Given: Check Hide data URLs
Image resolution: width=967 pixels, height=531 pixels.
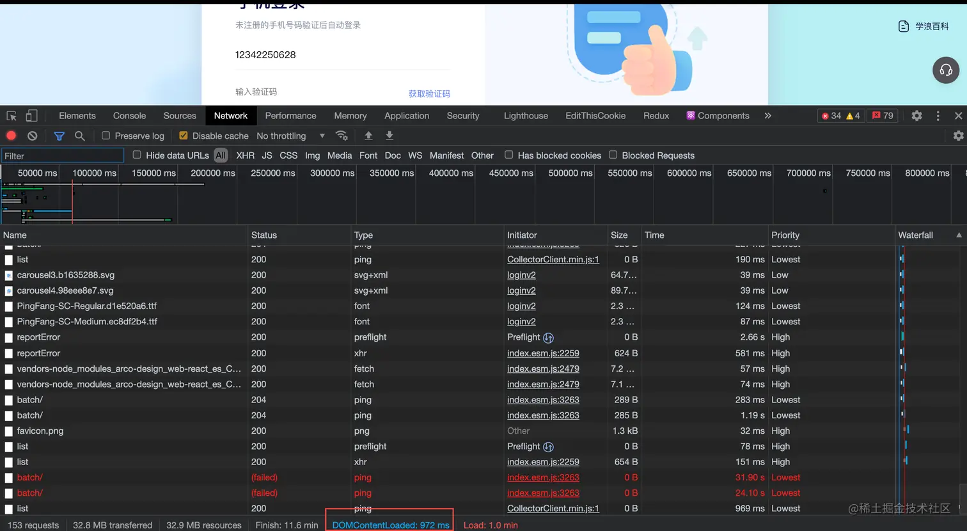Looking at the screenshot, I should tap(137, 155).
